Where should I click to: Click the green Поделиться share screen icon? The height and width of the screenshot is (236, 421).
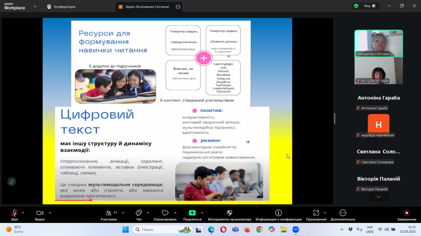[192, 213]
